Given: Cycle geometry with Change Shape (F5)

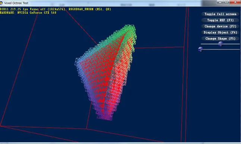Looking at the screenshot, I should point(220,39).
